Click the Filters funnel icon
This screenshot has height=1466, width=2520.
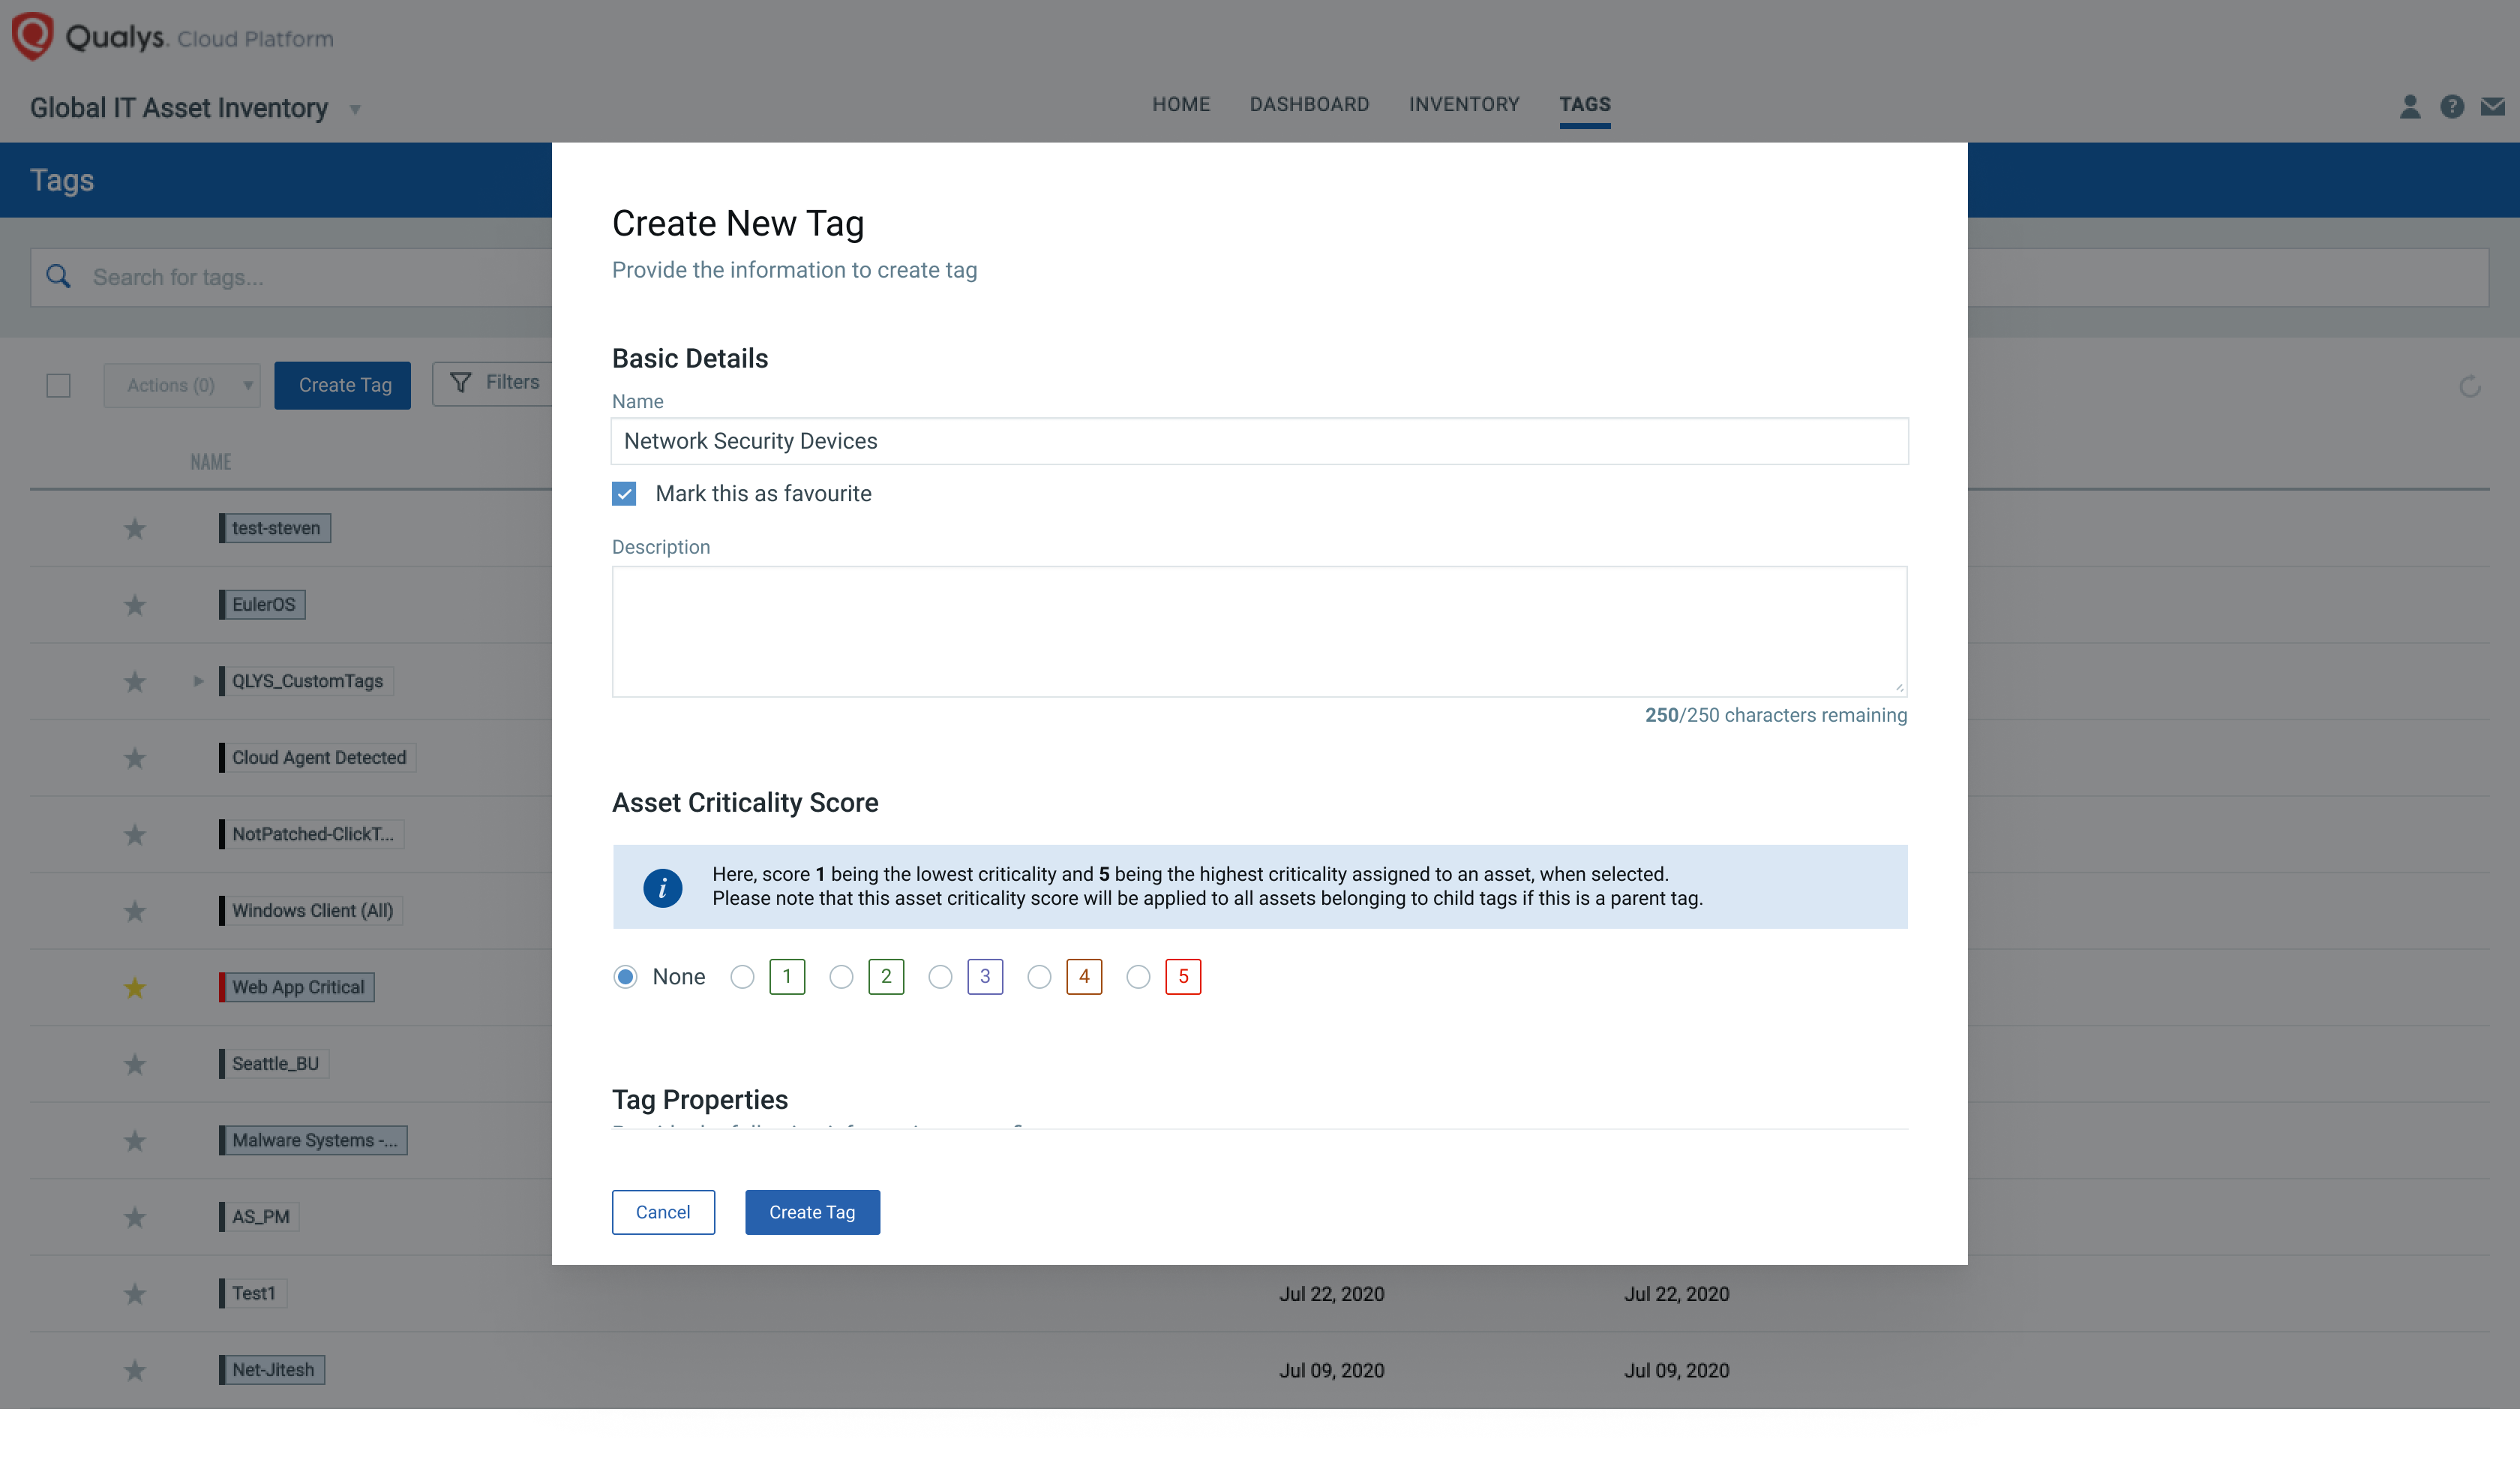pos(460,382)
